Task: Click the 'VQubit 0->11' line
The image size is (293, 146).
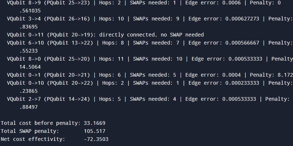Action: tap(105, 35)
